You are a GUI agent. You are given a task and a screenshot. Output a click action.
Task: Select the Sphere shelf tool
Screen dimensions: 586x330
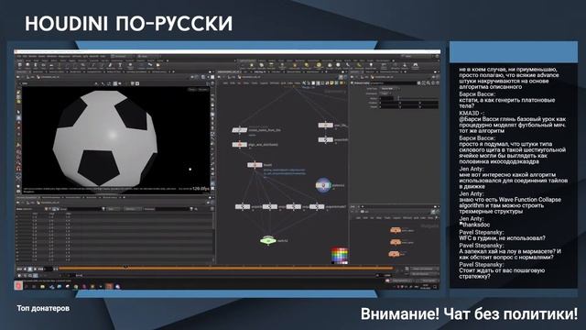[27, 65]
